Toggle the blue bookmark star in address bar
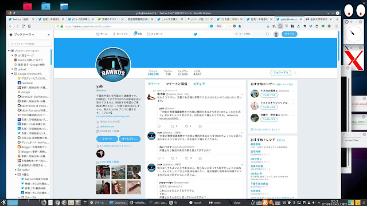The height and width of the screenshot is (206, 367). pyautogui.click(x=240, y=26)
